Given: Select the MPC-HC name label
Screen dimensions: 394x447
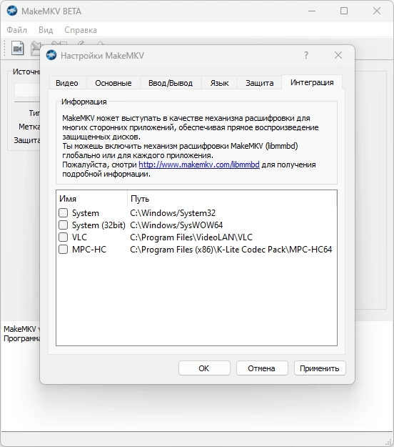Looking at the screenshot, I should pyautogui.click(x=89, y=250).
